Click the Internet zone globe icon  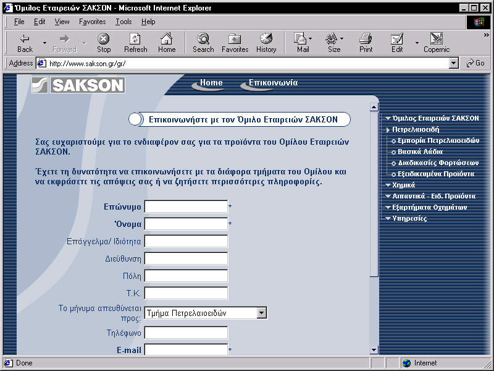407,363
